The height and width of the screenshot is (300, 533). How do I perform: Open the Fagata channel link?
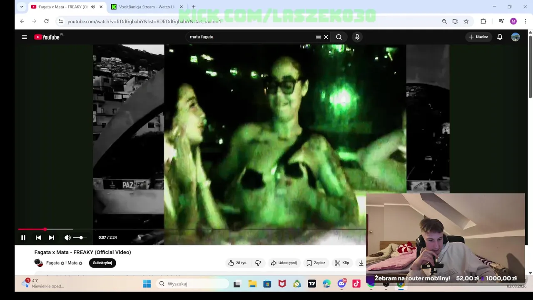click(x=52, y=263)
